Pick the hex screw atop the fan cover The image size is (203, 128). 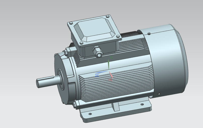click(149, 34)
